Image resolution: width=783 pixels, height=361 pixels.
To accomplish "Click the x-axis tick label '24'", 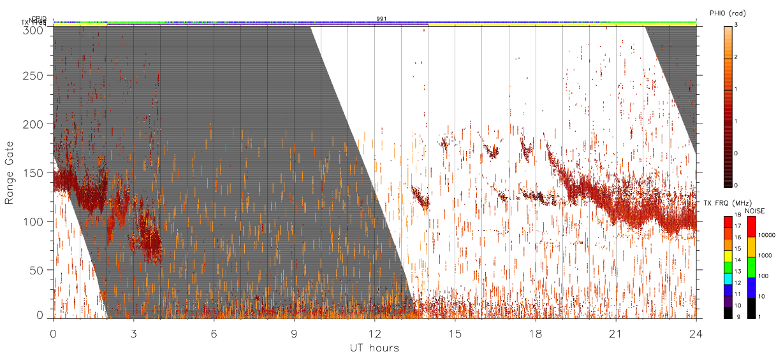I will click(x=696, y=334).
